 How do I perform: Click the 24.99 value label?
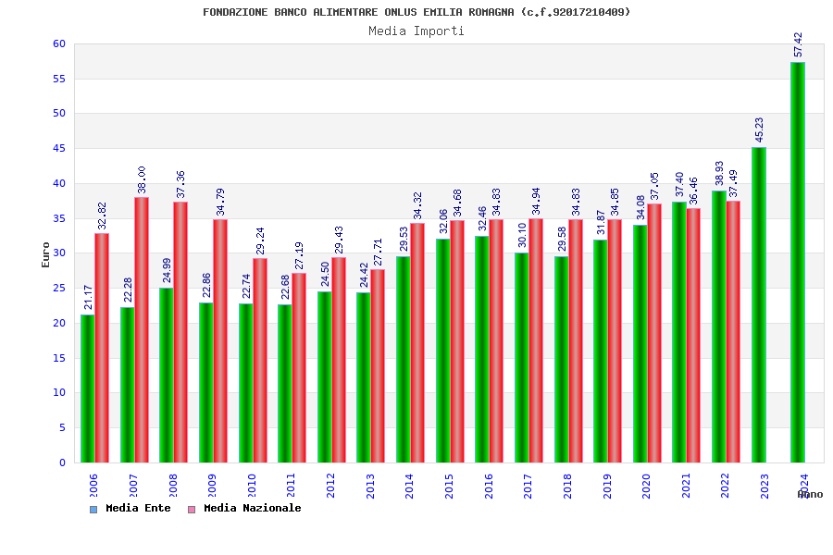point(167,270)
